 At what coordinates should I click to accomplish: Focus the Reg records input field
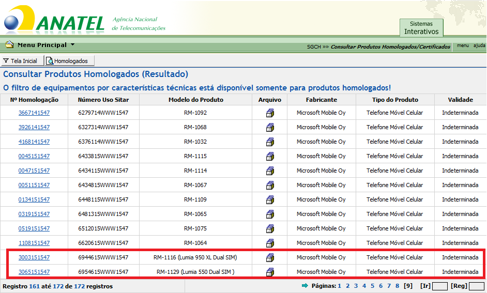(477, 286)
